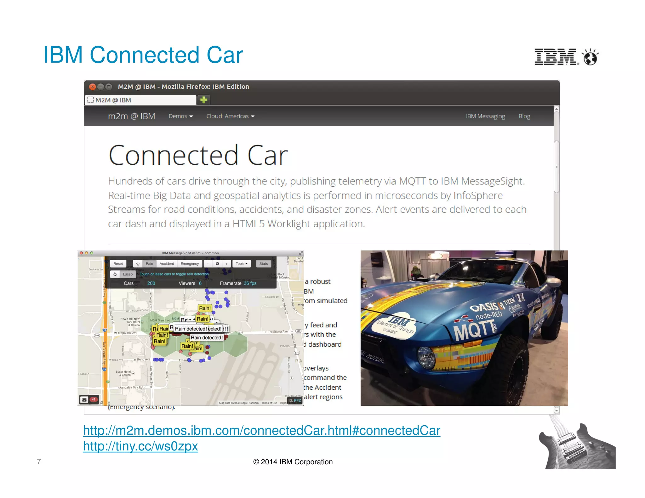Open the tiny.cc/ws0zpx short link
This screenshot has height=498, width=645.
(x=140, y=446)
